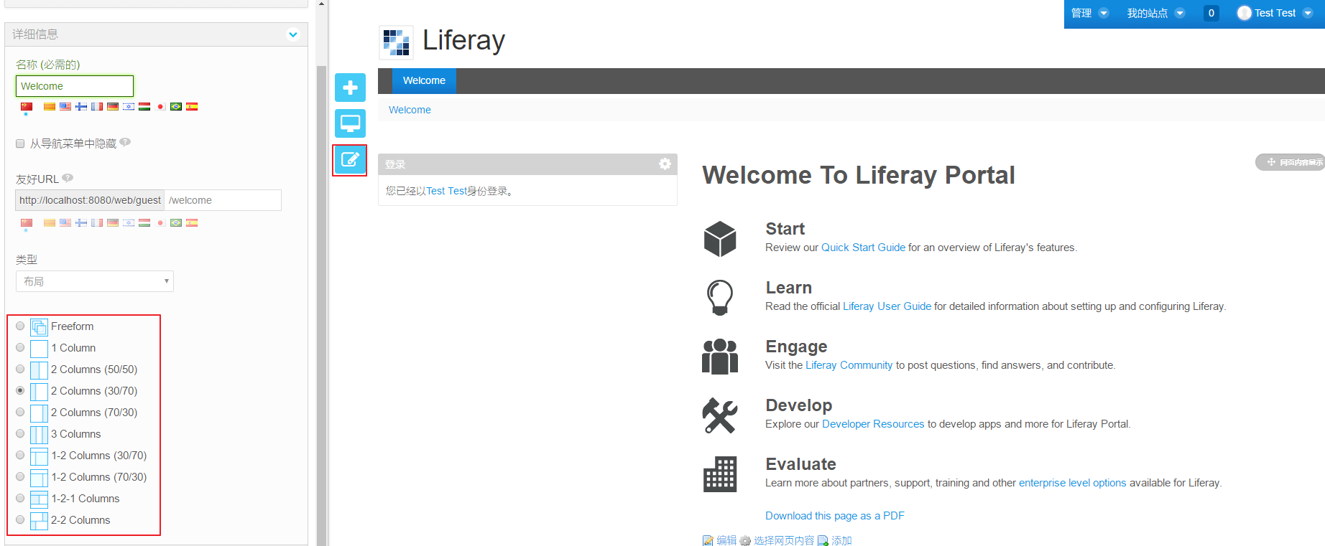This screenshot has width=1325, height=546.
Task: Select the Finnish flag under the 名称 field
Action: click(x=81, y=107)
